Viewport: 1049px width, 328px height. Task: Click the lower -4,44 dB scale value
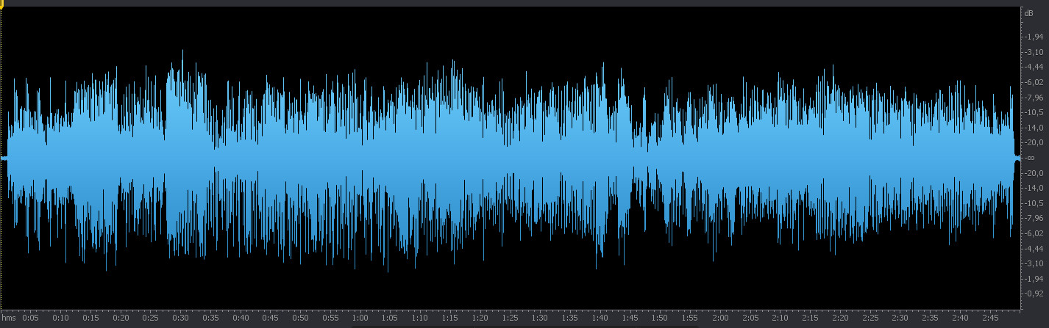[1034, 249]
